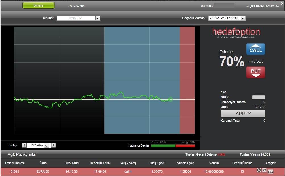Click the hedefoption logo
This screenshot has width=285, height=176.
coord(236,33)
